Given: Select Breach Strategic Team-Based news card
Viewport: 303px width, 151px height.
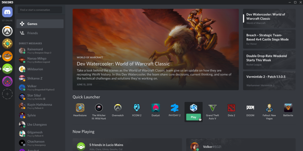Looking at the screenshot, I should tap(269, 39).
